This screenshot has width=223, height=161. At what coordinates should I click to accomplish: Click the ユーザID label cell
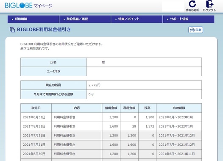pos(53,71)
